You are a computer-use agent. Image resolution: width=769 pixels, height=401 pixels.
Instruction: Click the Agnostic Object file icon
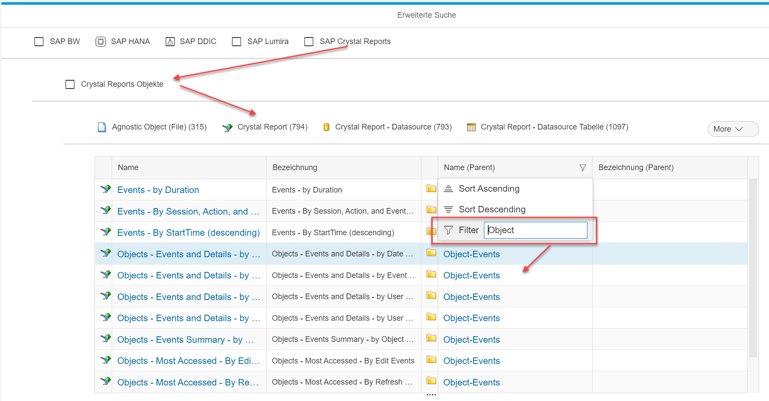[x=102, y=127]
